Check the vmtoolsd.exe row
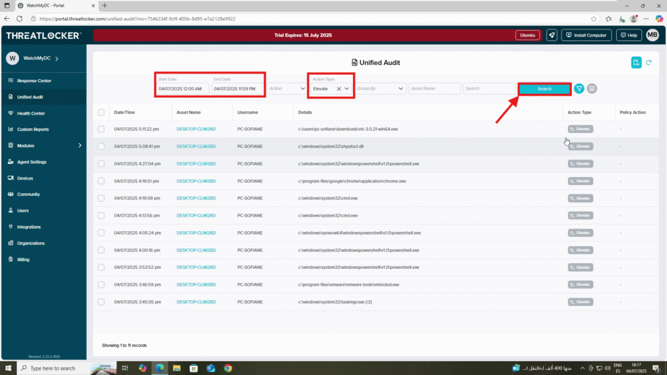 pyautogui.click(x=101, y=285)
